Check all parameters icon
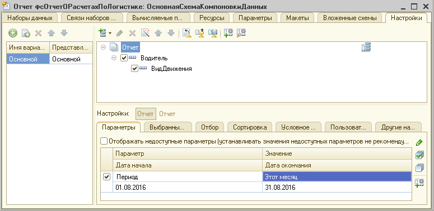 point(419,155)
